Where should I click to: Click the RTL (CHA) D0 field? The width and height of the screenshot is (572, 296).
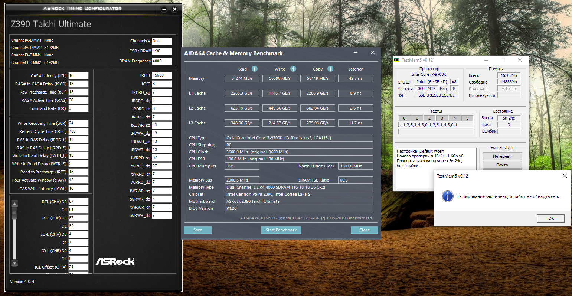[x=78, y=202]
